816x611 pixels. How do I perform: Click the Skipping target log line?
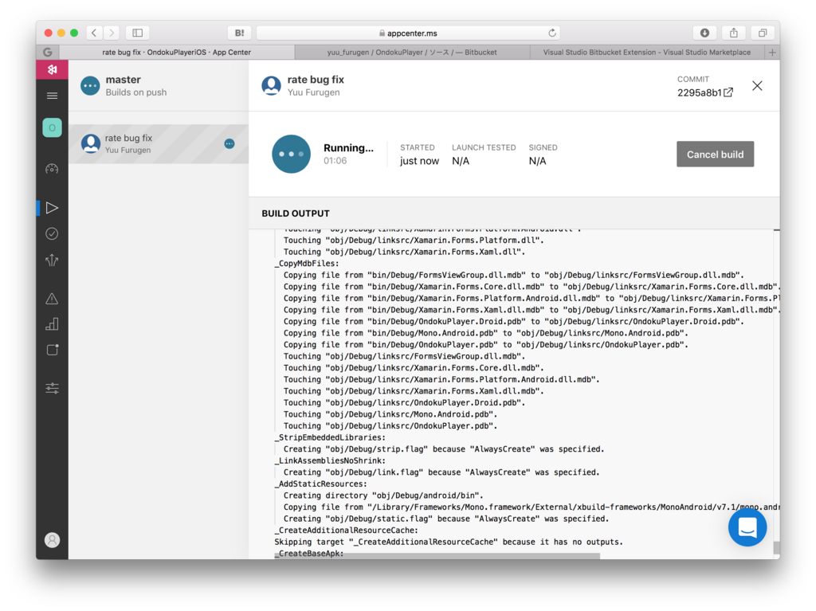pyautogui.click(x=449, y=542)
